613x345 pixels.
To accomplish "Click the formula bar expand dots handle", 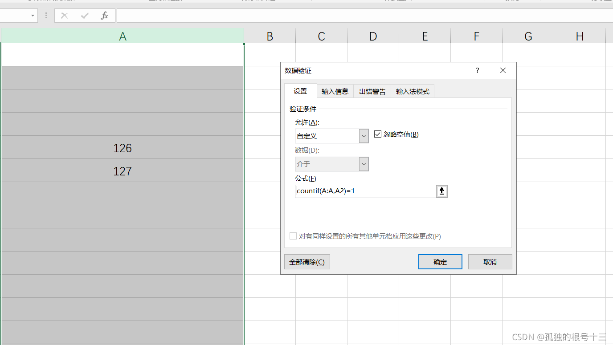I will click(46, 16).
